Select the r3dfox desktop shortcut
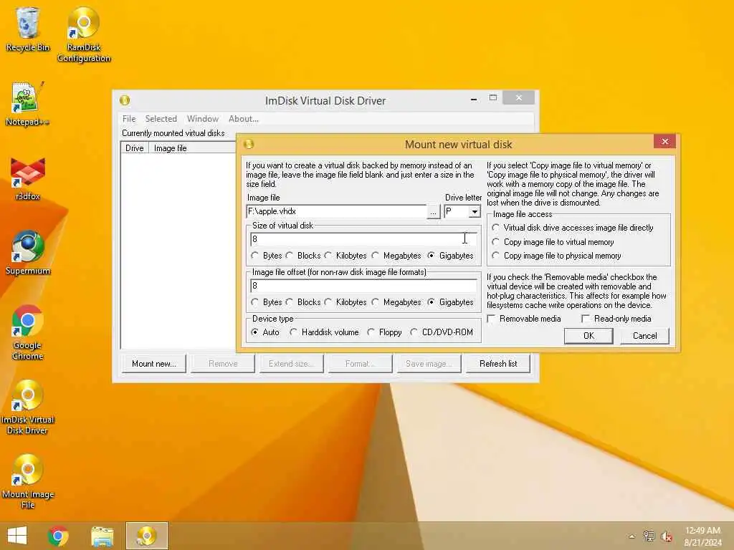The height and width of the screenshot is (550, 734). coord(28,178)
